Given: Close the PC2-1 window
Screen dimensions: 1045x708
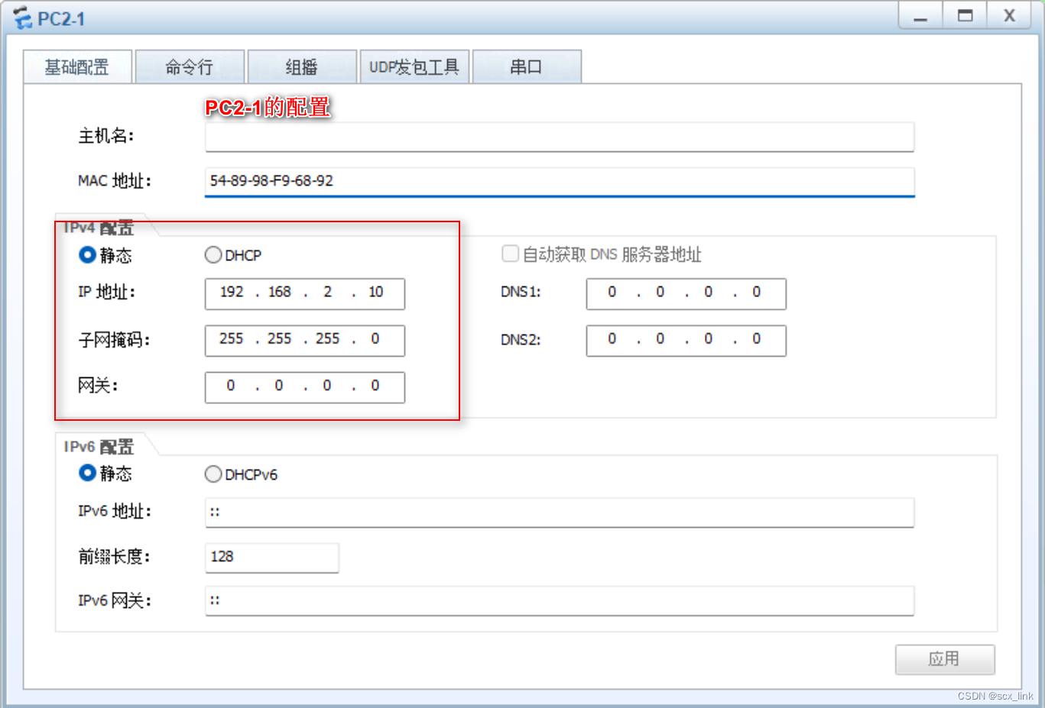Looking at the screenshot, I should (x=1010, y=15).
